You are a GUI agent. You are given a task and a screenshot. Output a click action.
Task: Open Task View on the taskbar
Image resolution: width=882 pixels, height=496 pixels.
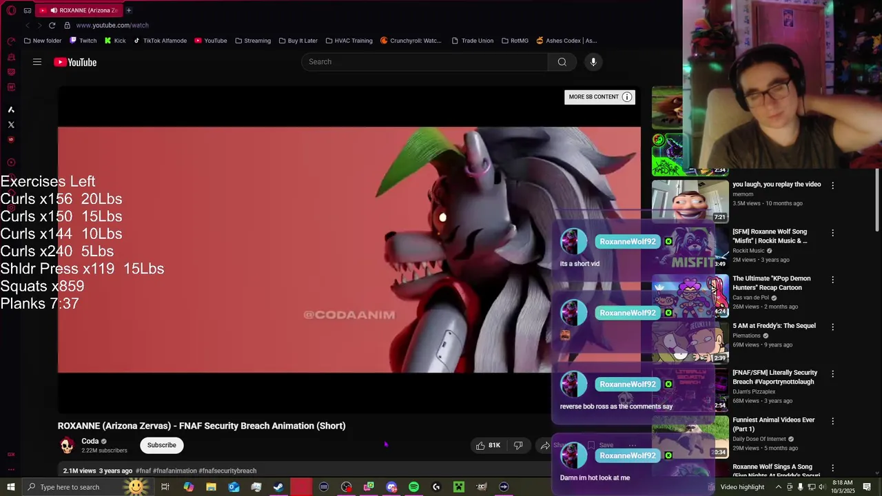[x=165, y=487]
